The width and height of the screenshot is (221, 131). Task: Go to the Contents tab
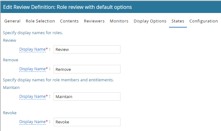point(69,21)
